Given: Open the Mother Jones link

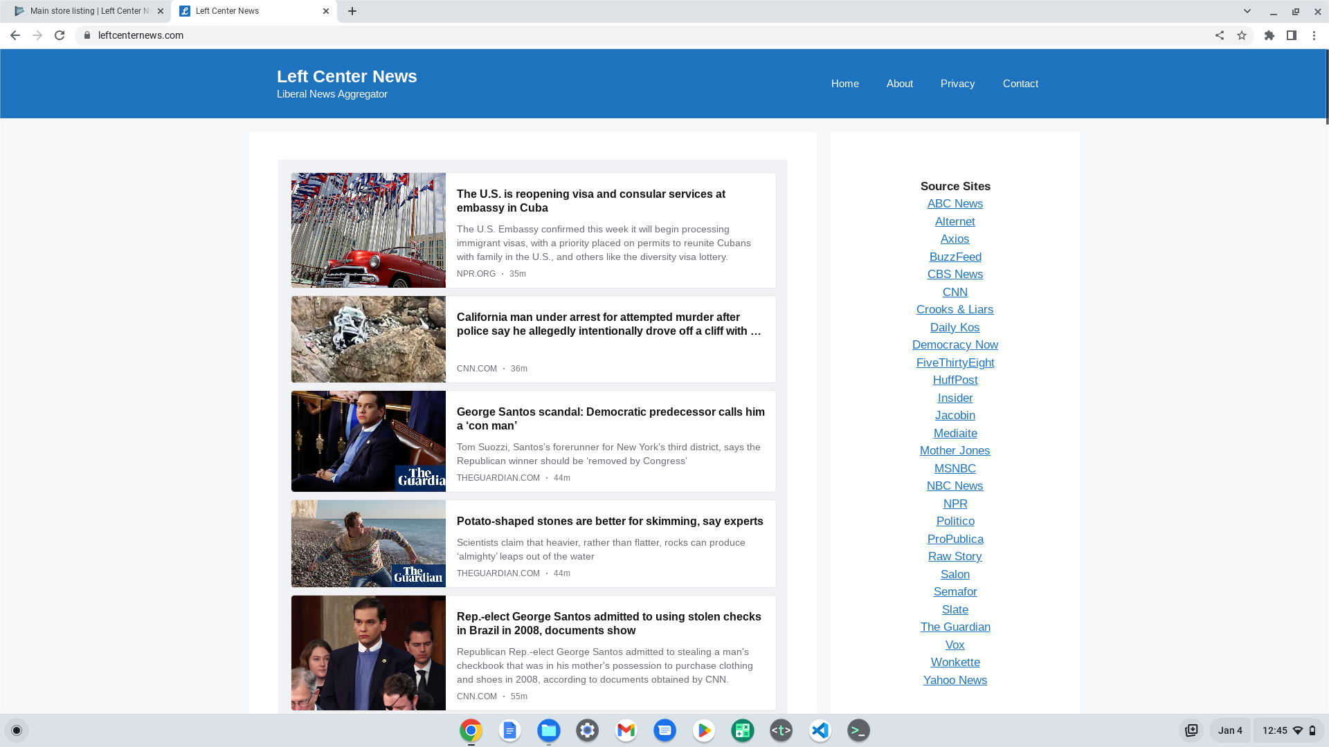Looking at the screenshot, I should pos(955,450).
